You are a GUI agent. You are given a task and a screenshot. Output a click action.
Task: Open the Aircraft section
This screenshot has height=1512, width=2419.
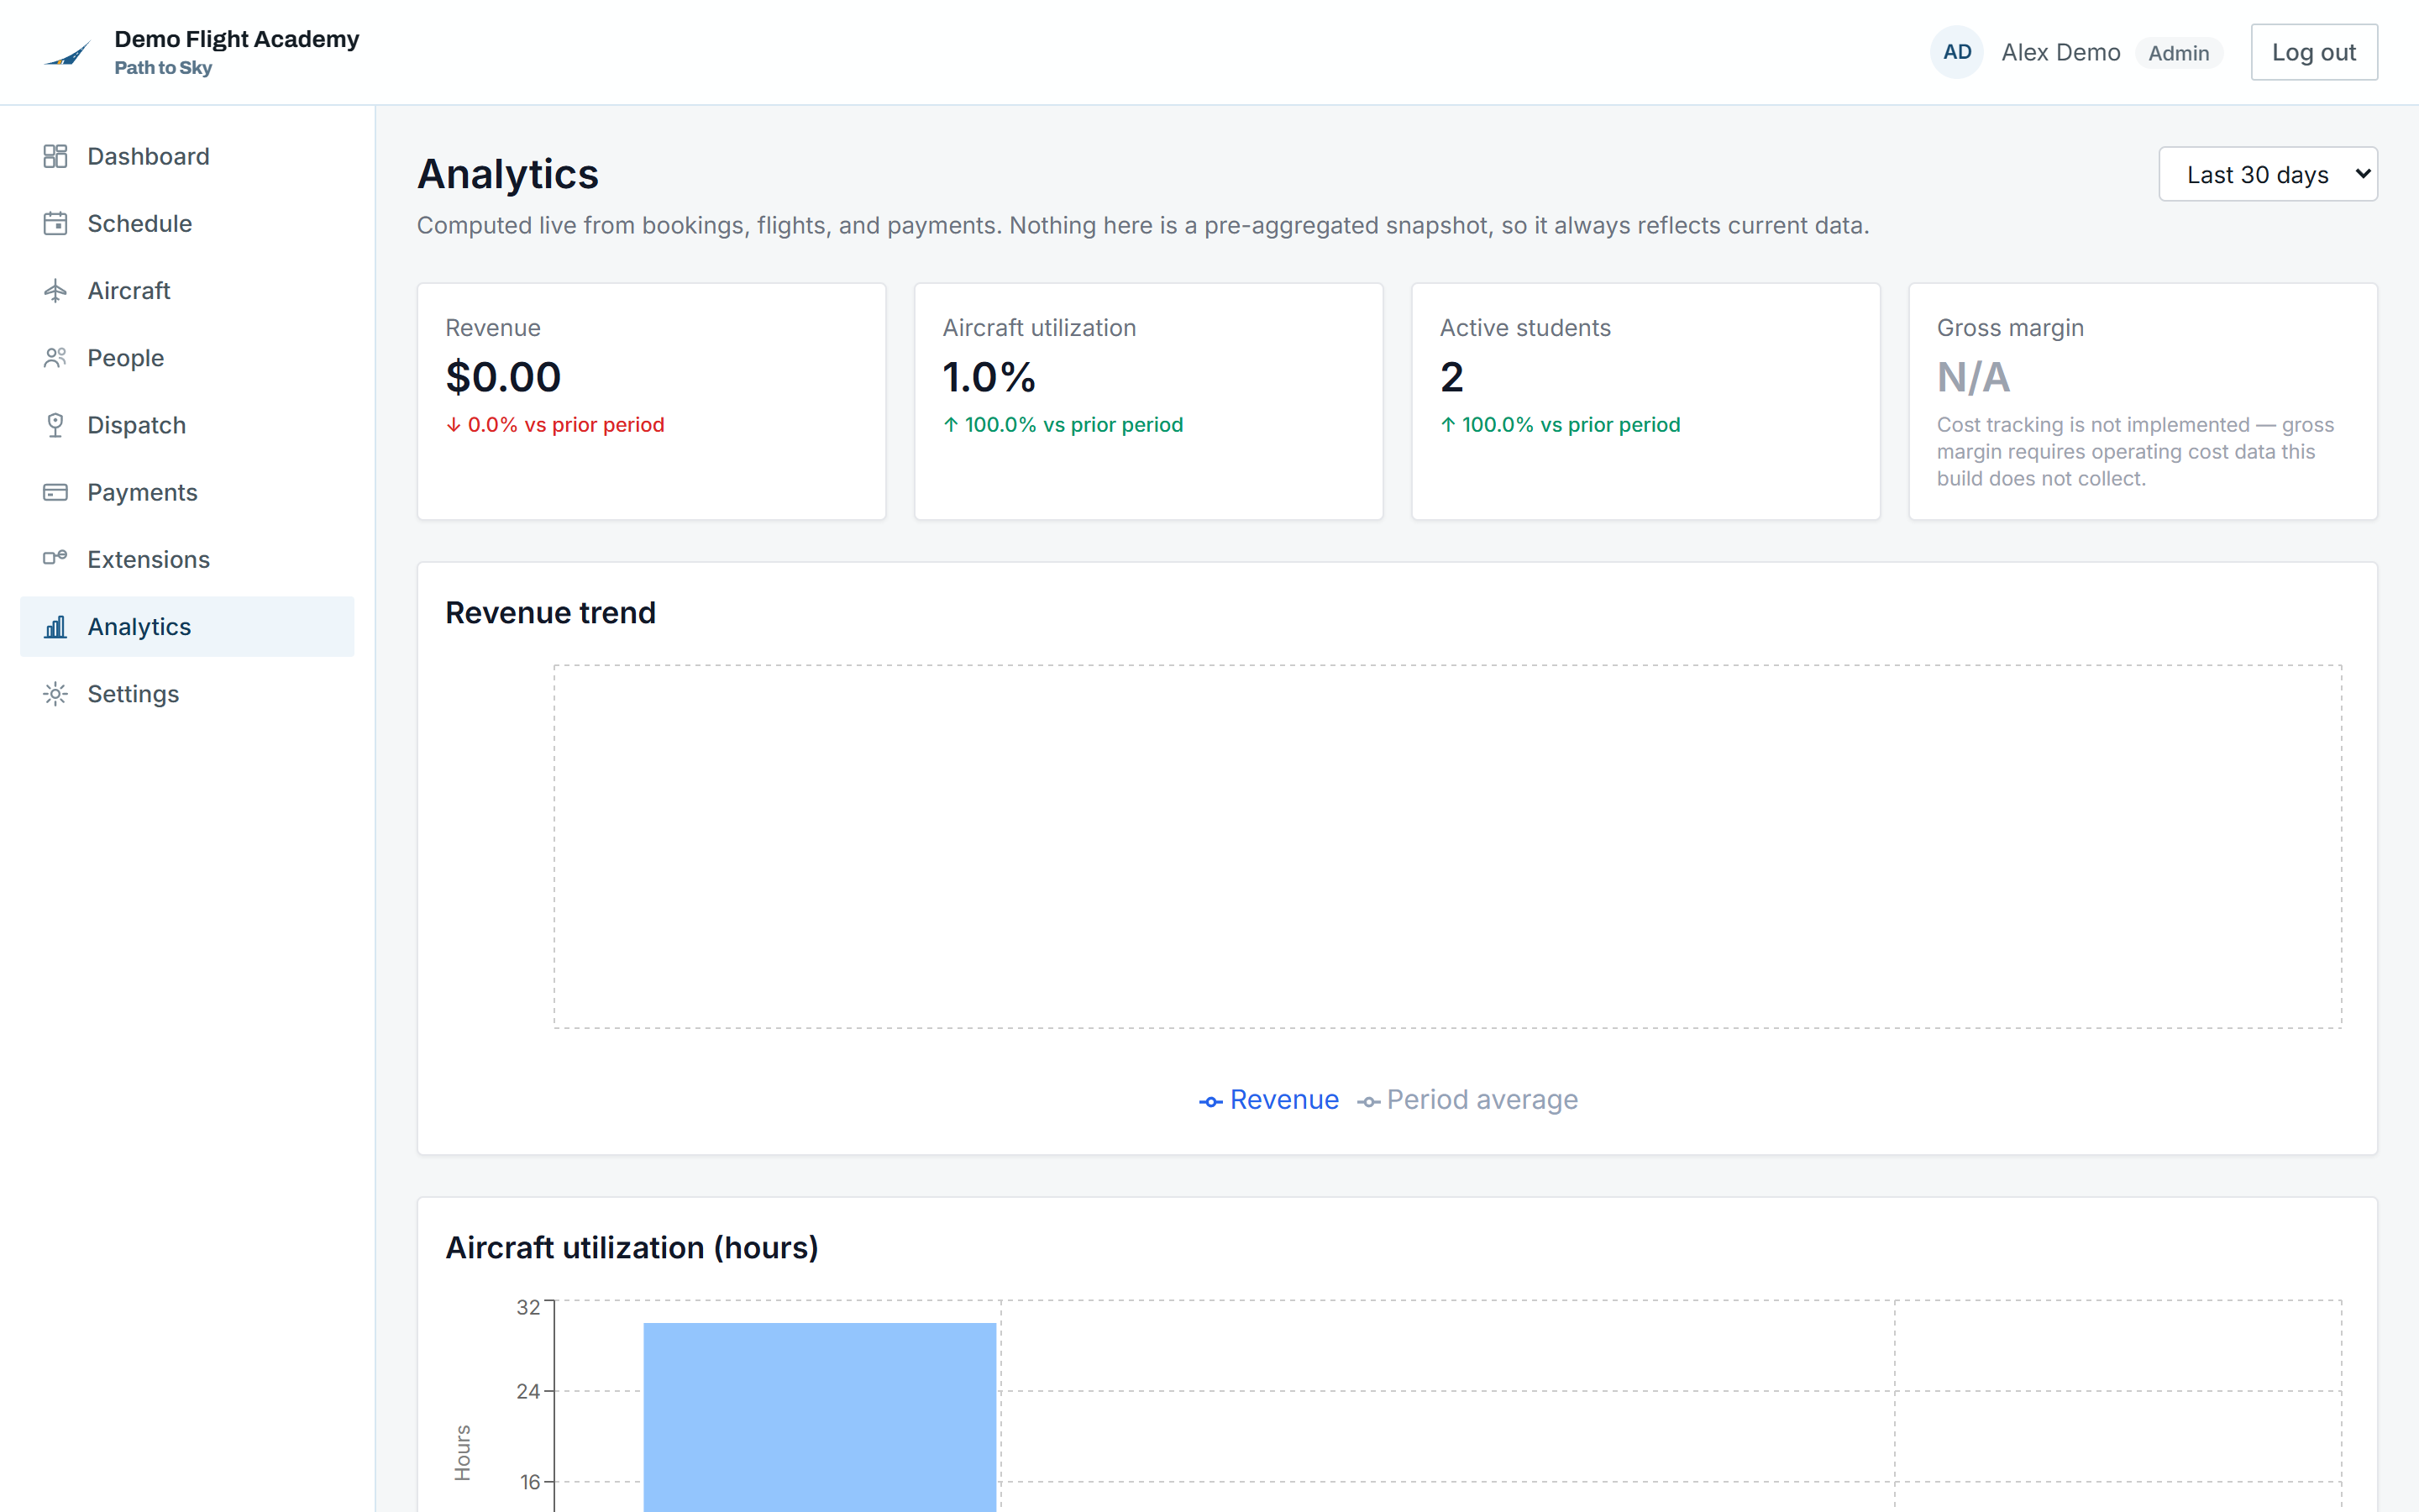tap(187, 290)
